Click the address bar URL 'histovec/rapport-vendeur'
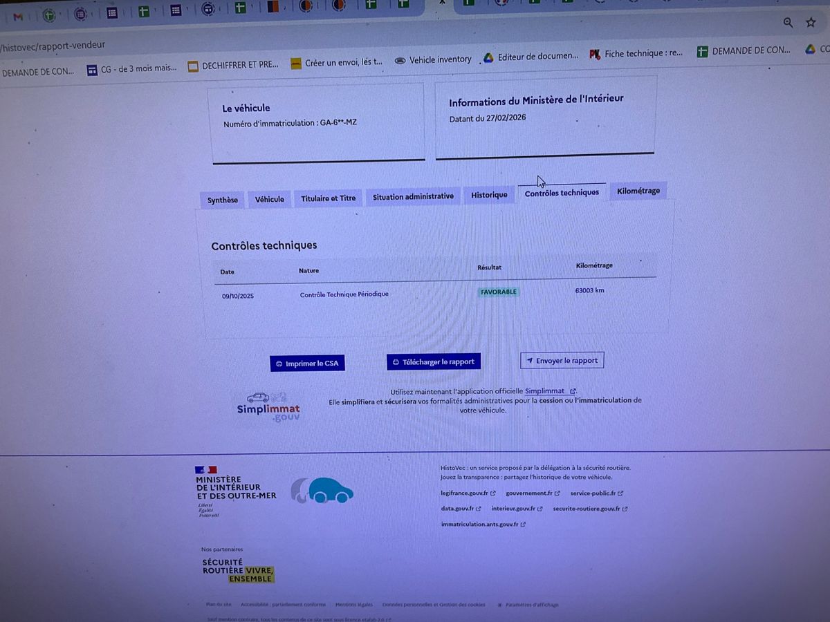This screenshot has width=830, height=622. [x=53, y=46]
